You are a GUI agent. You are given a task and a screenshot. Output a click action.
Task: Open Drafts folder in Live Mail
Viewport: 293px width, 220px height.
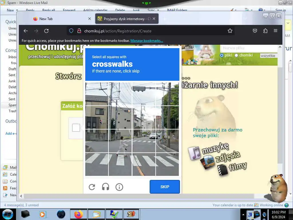tap(12, 69)
